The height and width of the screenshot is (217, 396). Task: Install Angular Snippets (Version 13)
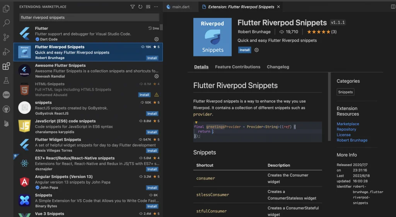152,188
